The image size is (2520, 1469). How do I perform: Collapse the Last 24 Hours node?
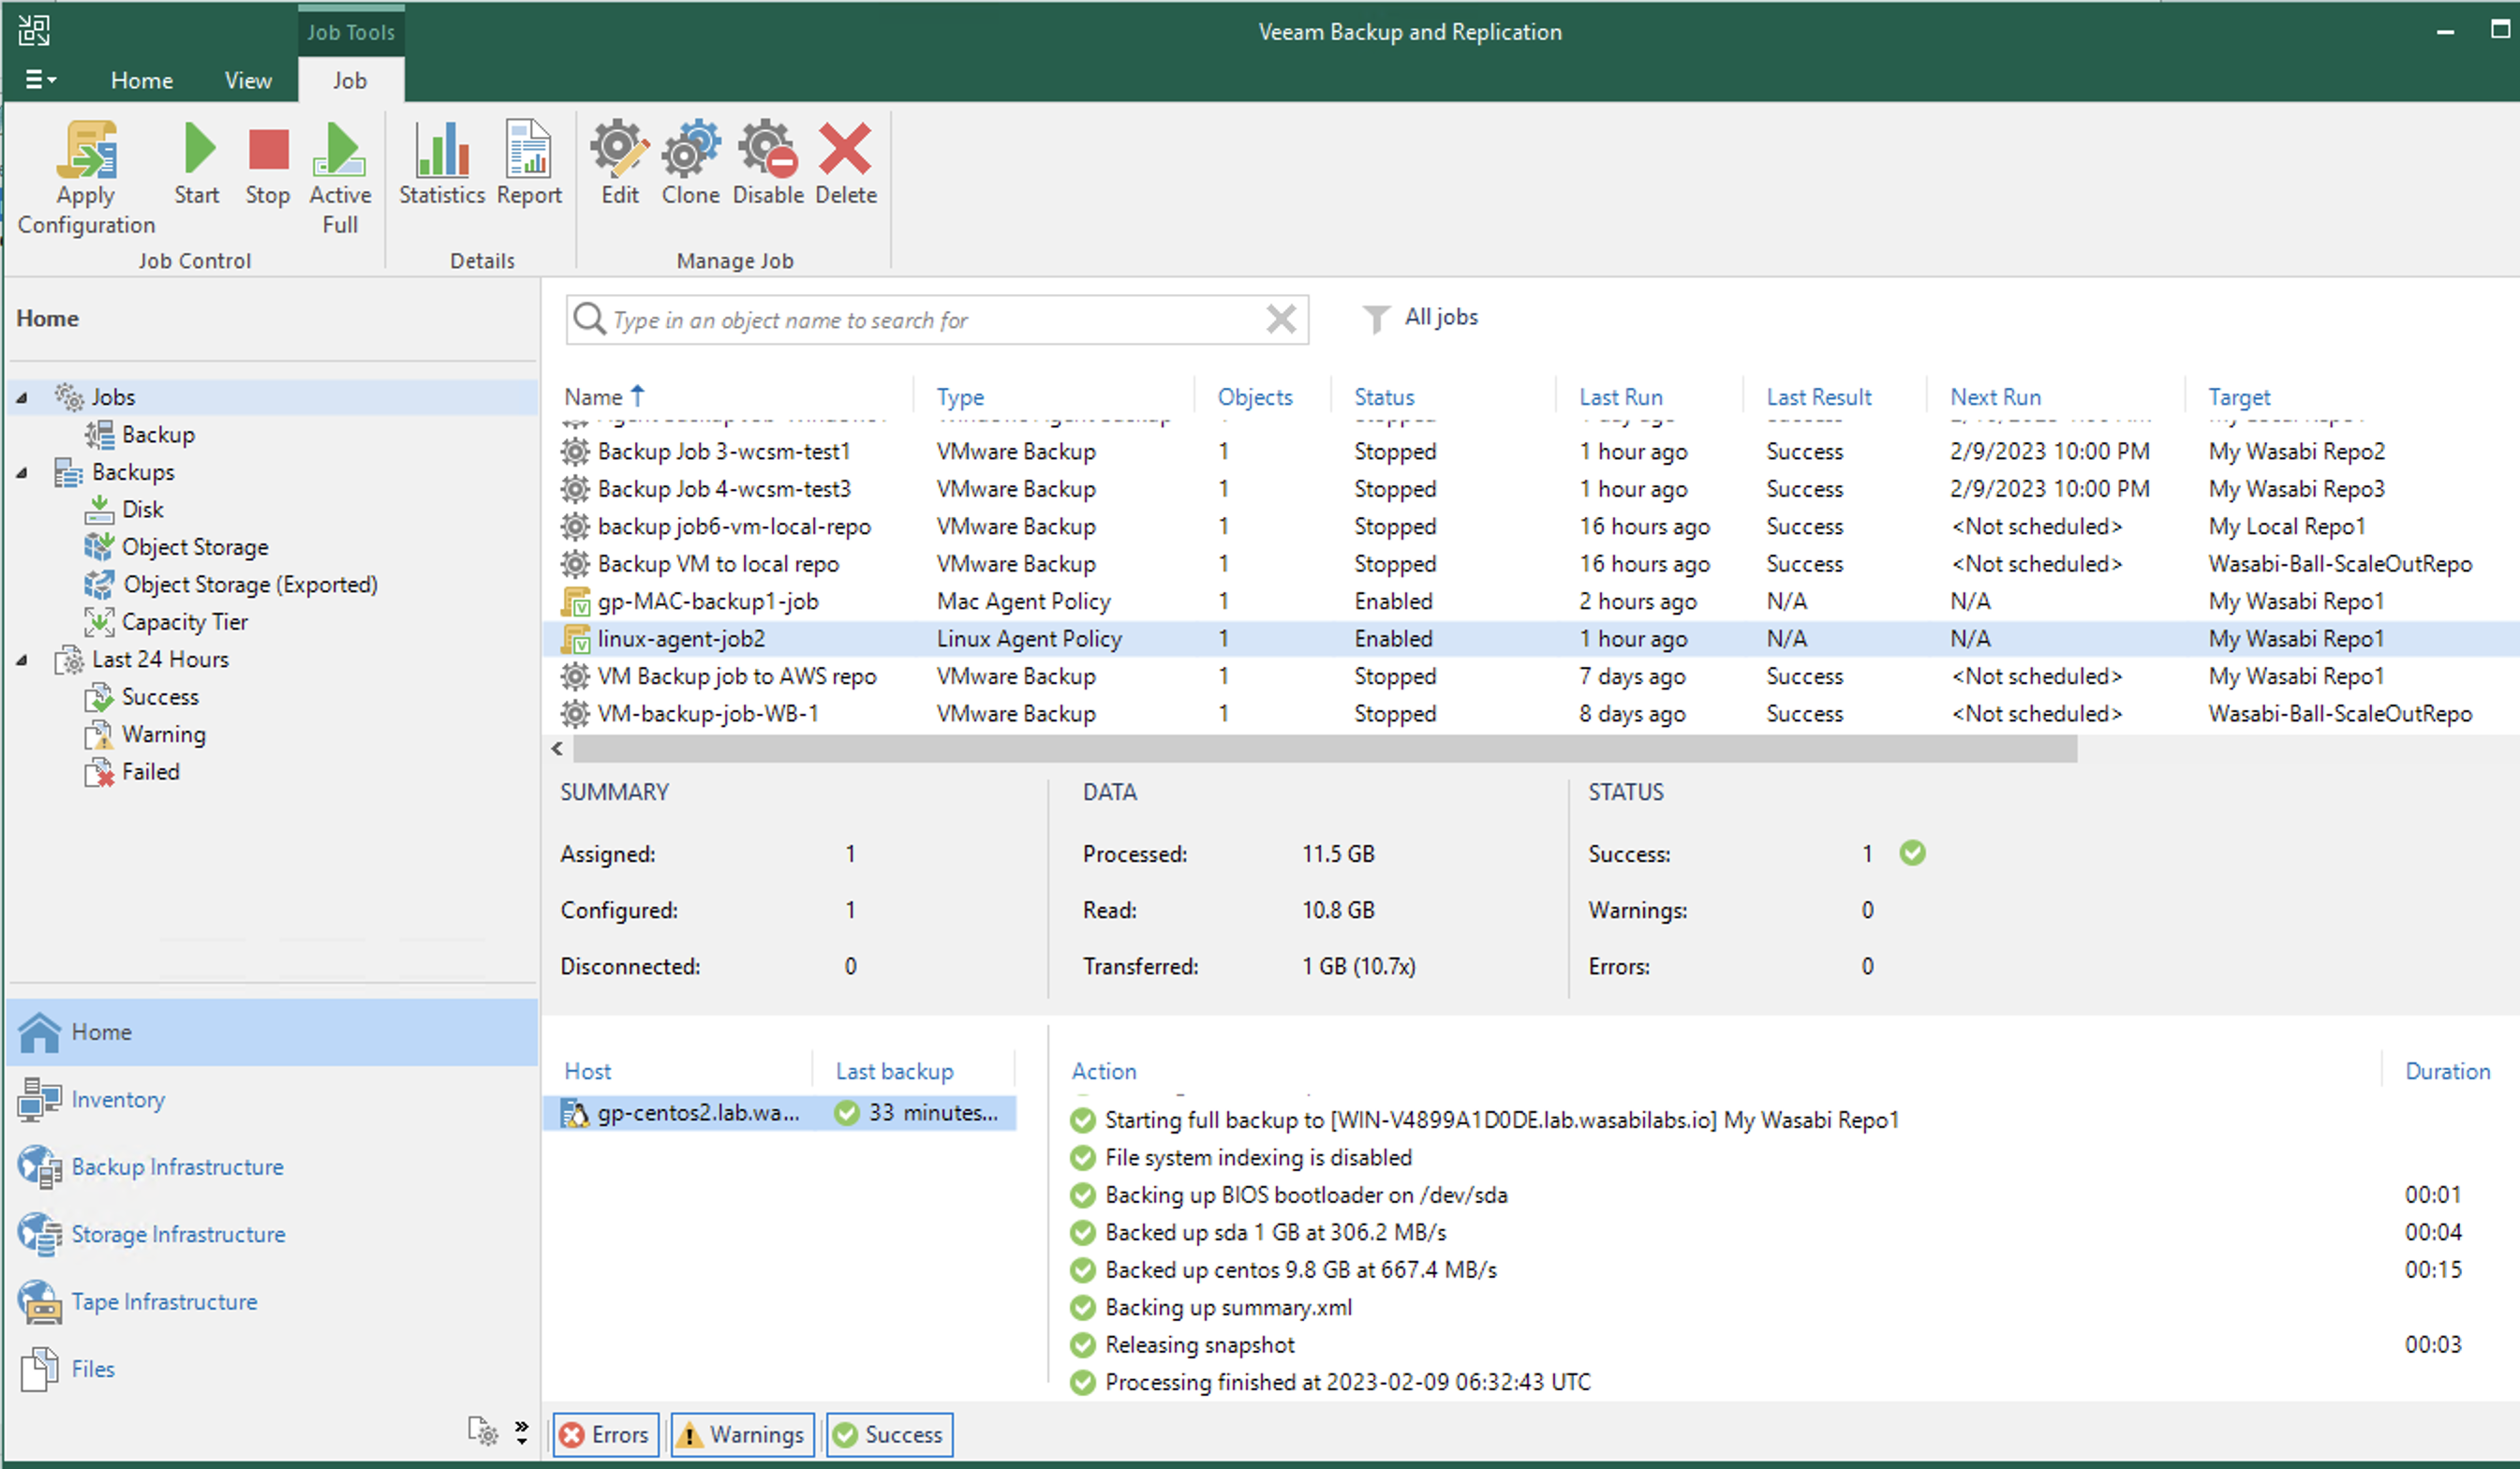point(21,660)
